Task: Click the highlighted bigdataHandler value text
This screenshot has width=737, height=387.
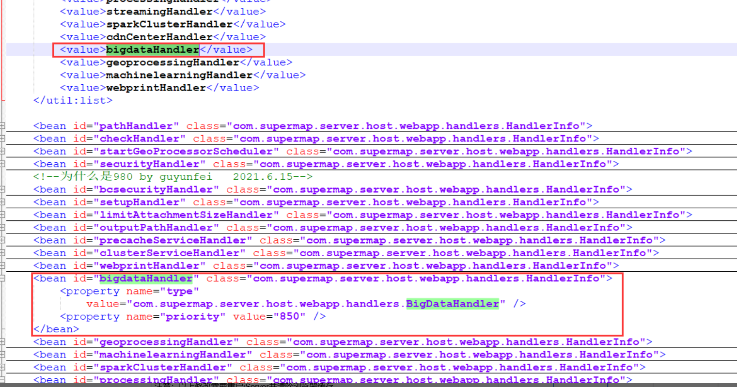Action: pos(152,49)
